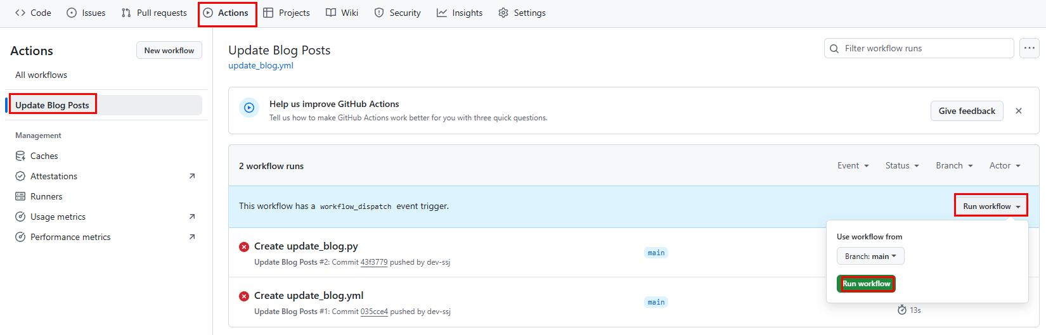The image size is (1046, 335).
Task: Open Performance metrics link
Action: tap(70, 237)
